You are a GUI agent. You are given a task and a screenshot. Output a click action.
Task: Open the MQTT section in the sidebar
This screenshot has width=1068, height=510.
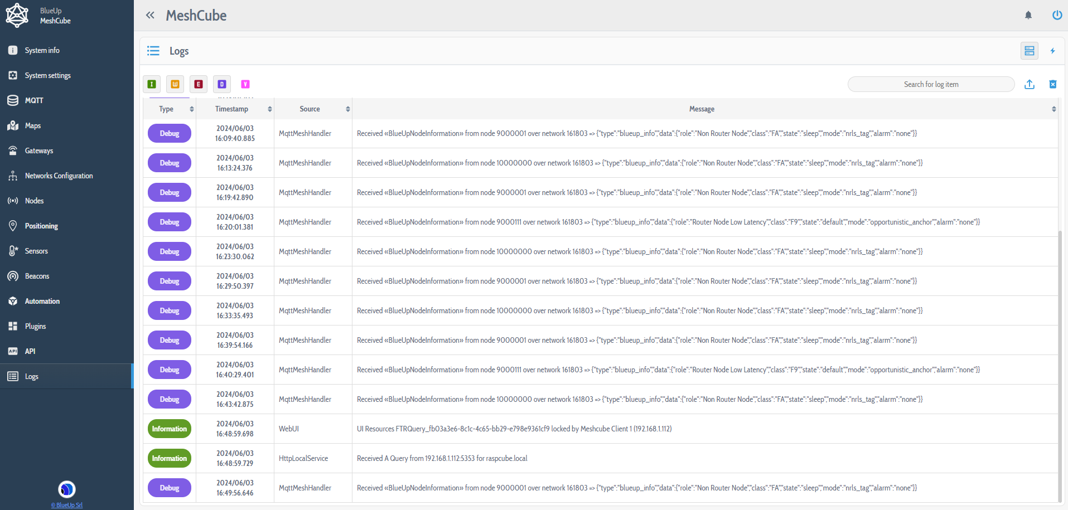pos(34,100)
